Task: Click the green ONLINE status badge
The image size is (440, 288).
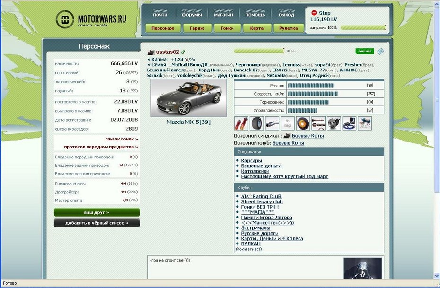Action: tap(364, 52)
